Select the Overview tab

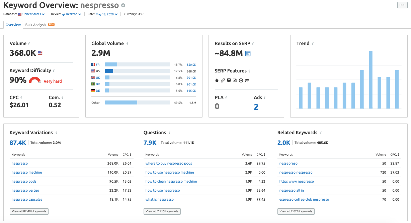point(13,25)
